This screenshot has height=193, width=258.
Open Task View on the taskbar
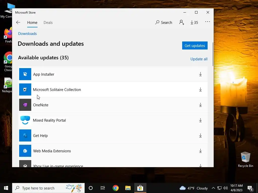pos(103,188)
